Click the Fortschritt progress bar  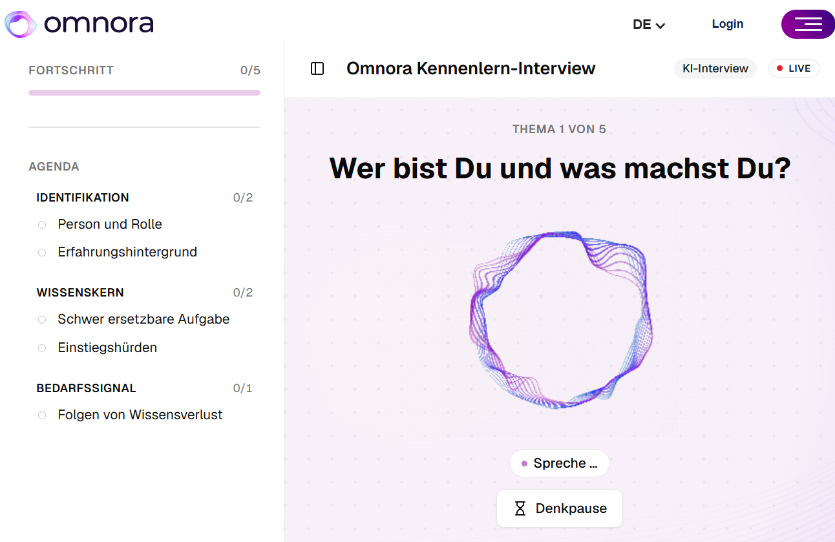(144, 93)
